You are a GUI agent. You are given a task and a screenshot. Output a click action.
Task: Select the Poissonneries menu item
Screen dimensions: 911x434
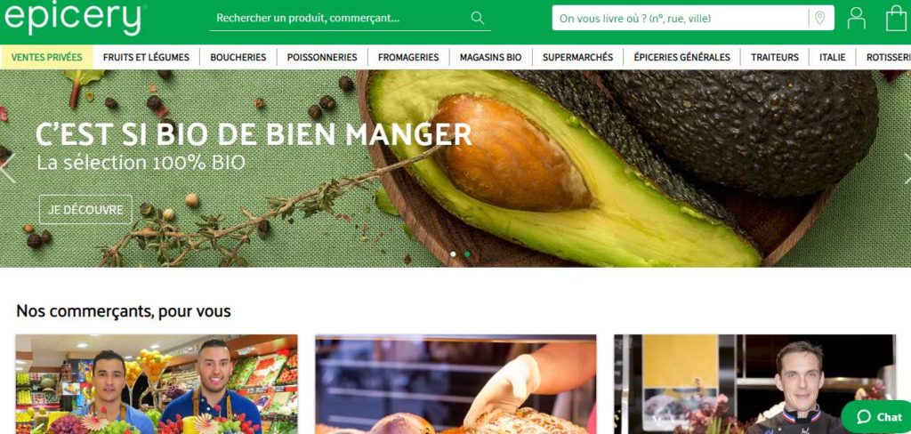(x=322, y=58)
